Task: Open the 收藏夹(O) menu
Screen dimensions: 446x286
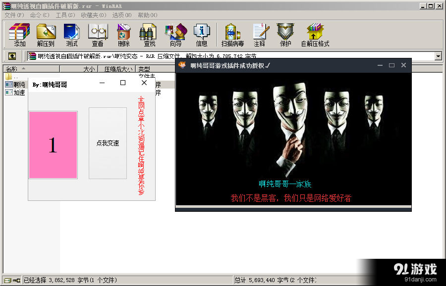Action: point(94,15)
